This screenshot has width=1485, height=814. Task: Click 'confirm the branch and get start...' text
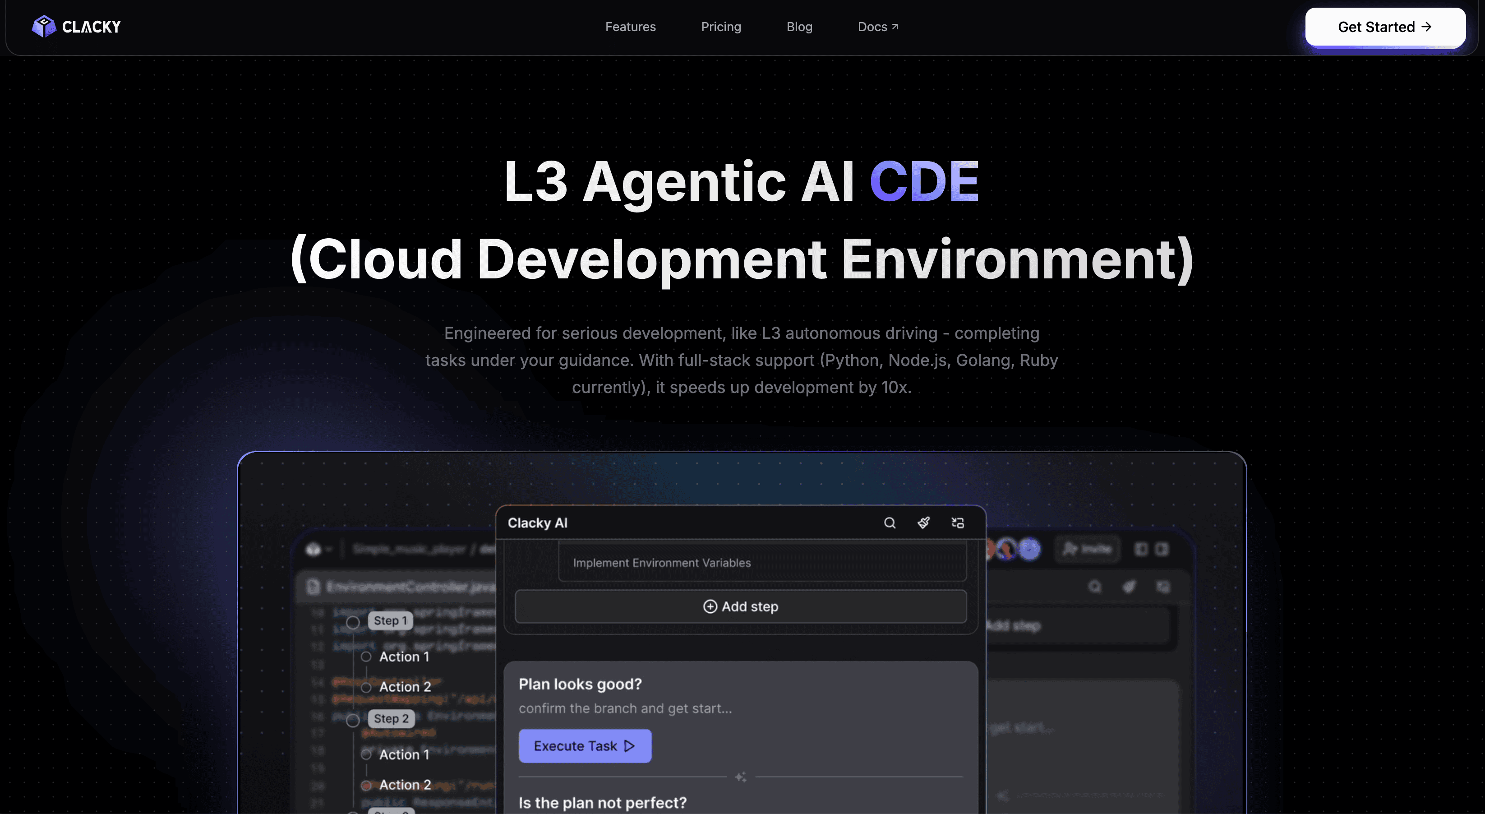coord(625,708)
